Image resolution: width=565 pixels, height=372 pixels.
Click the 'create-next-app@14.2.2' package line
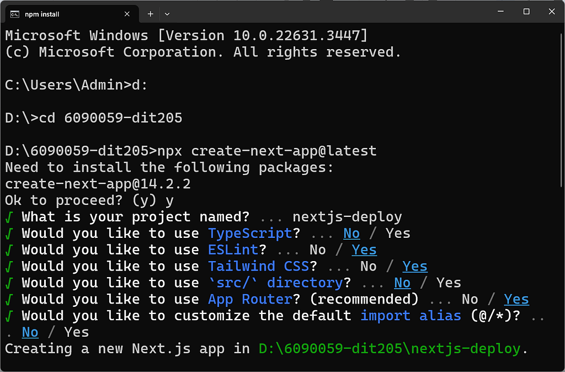(98, 184)
